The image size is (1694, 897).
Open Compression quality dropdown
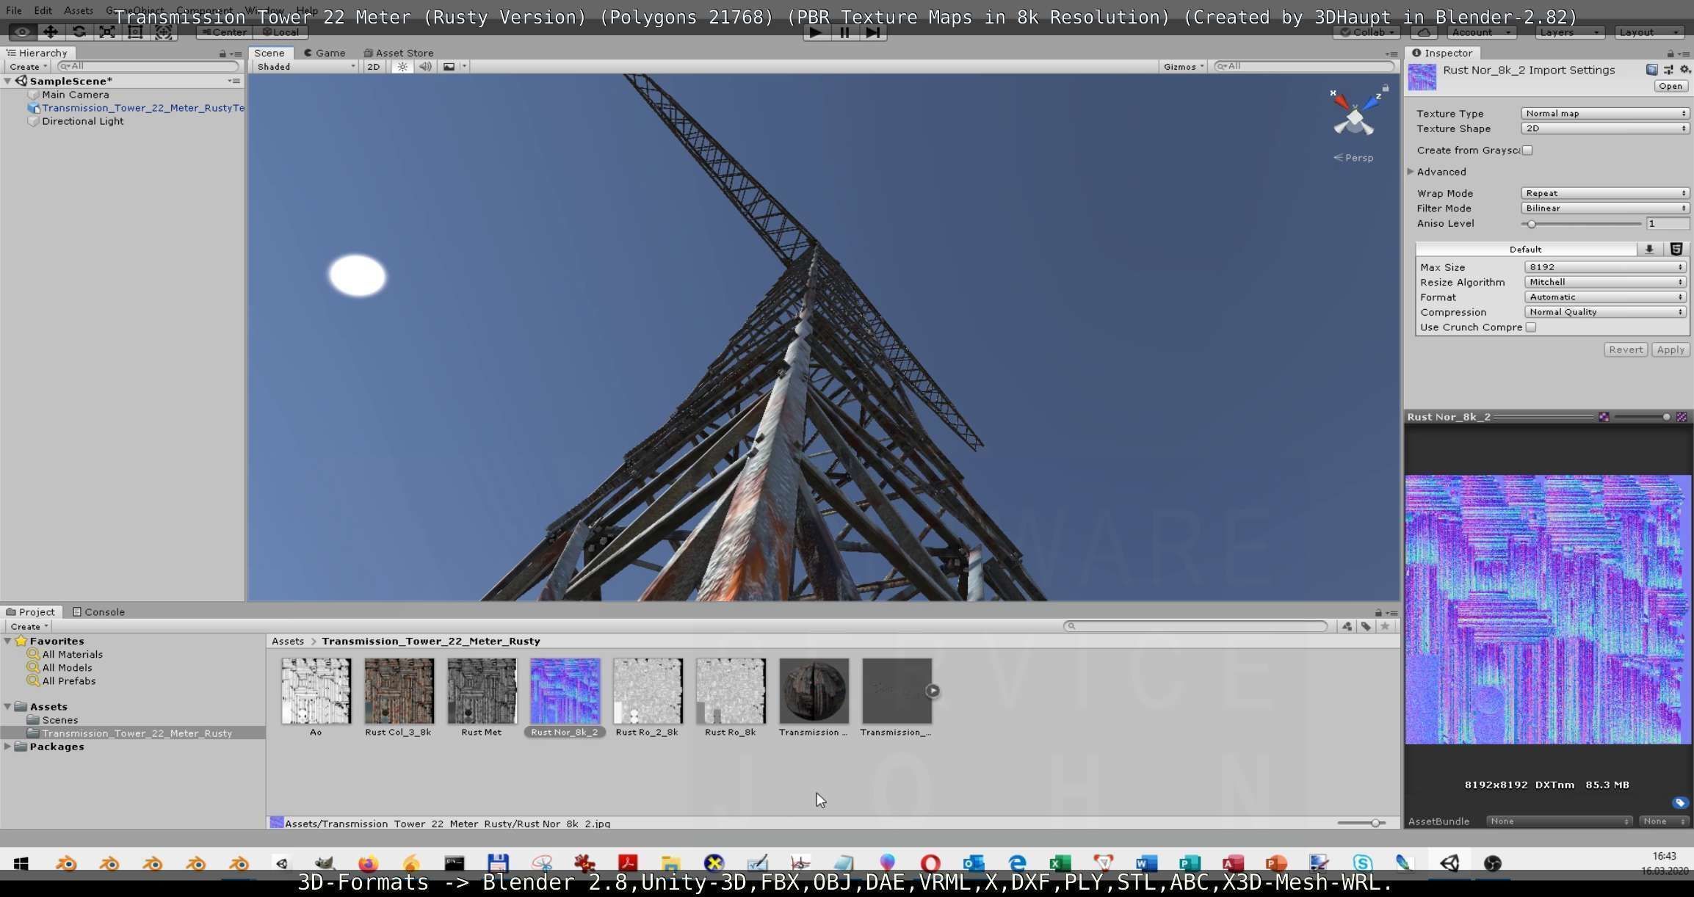point(1605,312)
